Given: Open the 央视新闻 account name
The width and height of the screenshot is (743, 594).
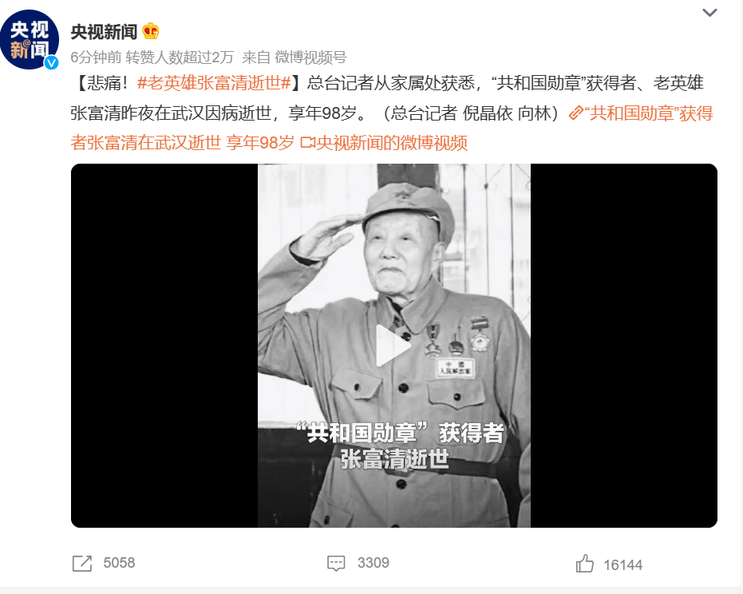Looking at the screenshot, I should pos(104,32).
